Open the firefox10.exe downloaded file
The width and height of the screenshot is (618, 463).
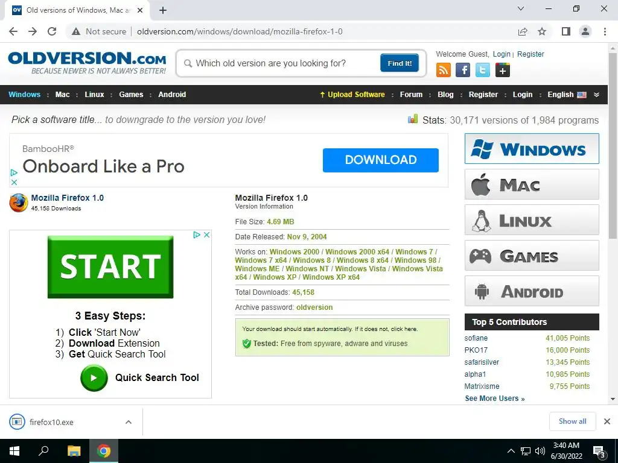51,422
